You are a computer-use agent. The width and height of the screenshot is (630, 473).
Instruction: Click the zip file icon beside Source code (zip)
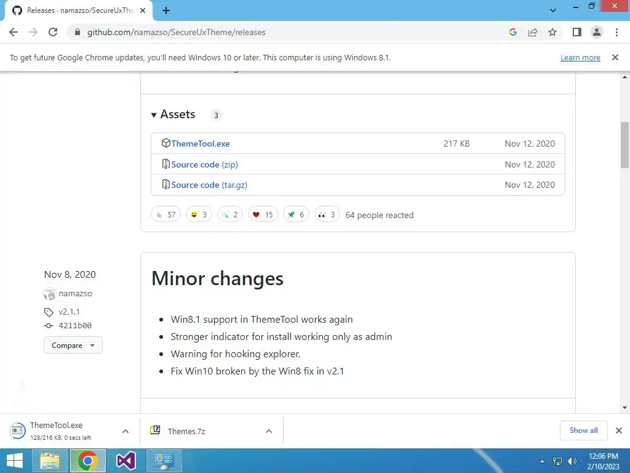pyautogui.click(x=165, y=164)
